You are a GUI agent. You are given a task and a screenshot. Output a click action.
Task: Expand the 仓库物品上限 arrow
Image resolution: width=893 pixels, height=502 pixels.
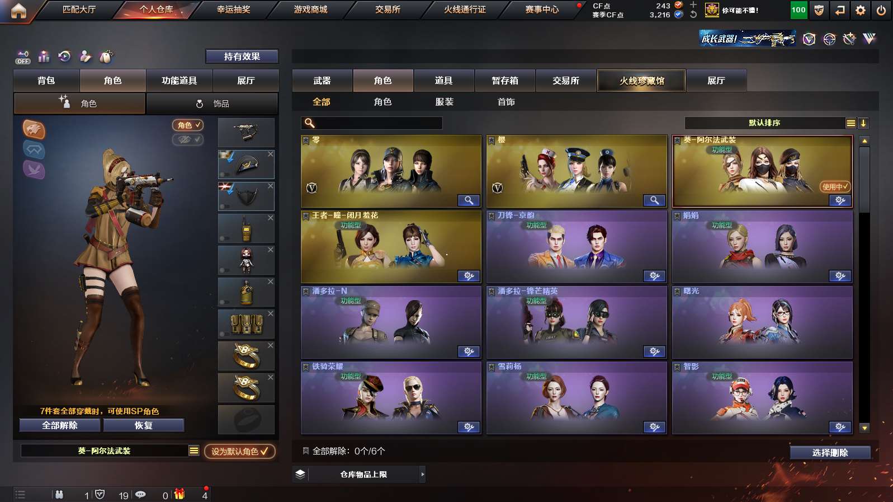coord(422,475)
